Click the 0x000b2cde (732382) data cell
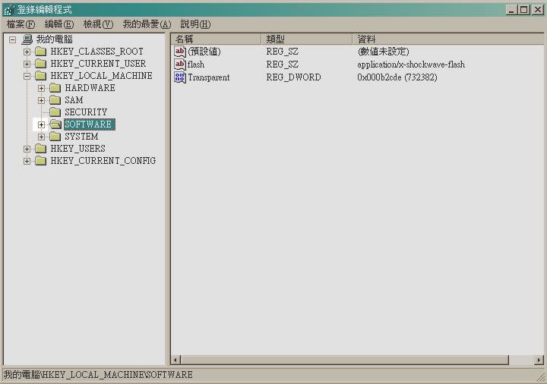547x384 pixels. click(397, 77)
